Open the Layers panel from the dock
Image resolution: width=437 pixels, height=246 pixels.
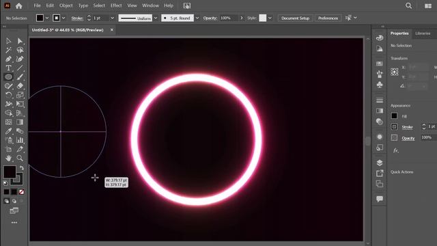(x=380, y=163)
